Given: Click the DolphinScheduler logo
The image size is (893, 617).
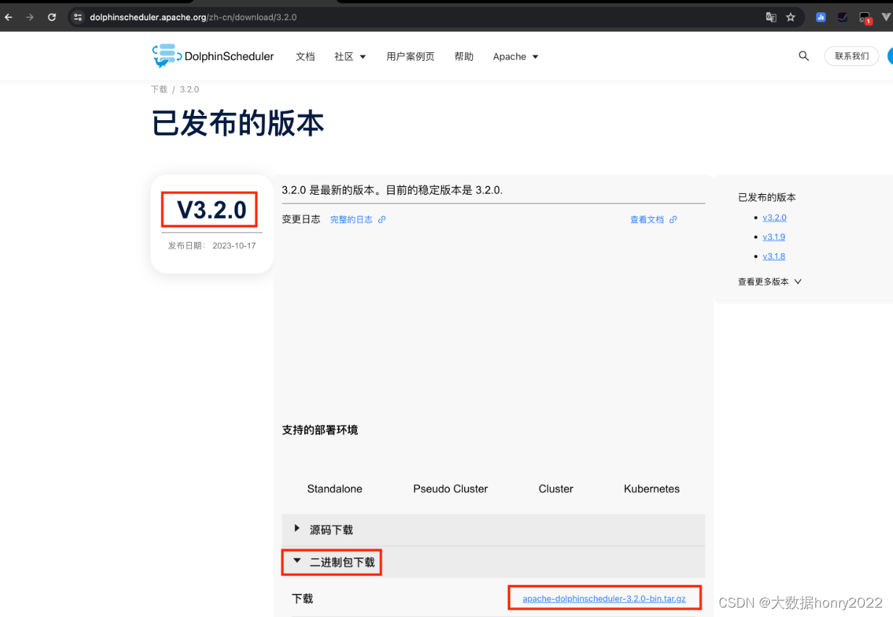Looking at the screenshot, I should click(213, 56).
